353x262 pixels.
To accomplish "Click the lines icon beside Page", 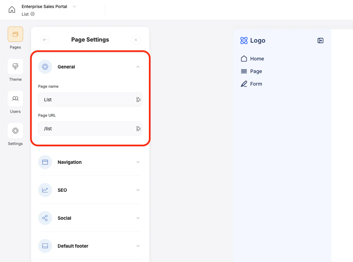I will (244, 71).
